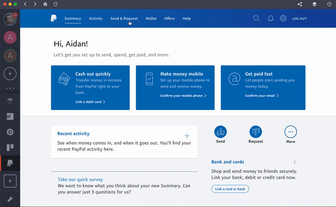The width and height of the screenshot is (336, 207).
Task: Open Bank and cards three-dot menu
Action: click(x=295, y=162)
